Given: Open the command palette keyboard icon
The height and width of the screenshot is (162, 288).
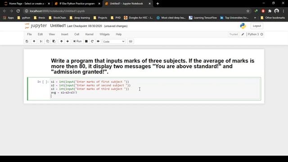Looking at the screenshot, I should pos(130,41).
